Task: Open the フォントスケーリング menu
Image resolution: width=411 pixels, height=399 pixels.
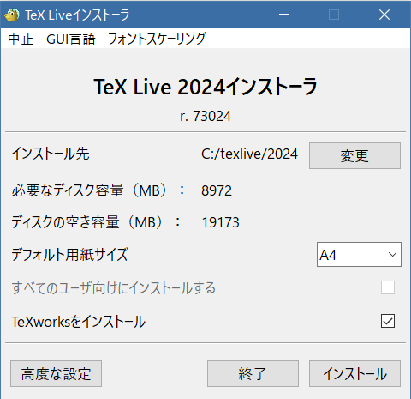Action: [157, 39]
